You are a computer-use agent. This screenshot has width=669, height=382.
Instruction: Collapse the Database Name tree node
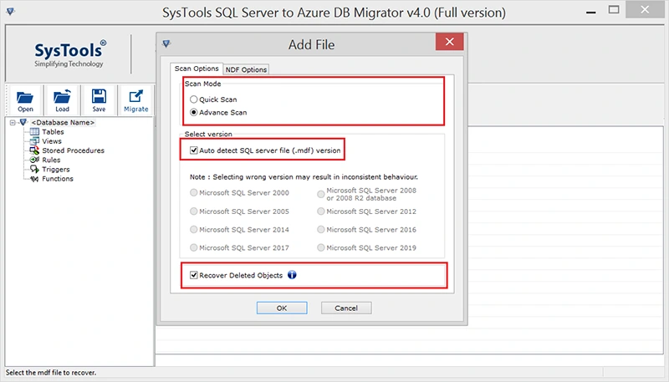[13, 122]
